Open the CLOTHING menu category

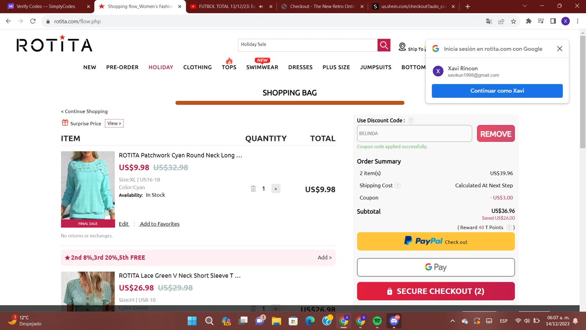197,67
